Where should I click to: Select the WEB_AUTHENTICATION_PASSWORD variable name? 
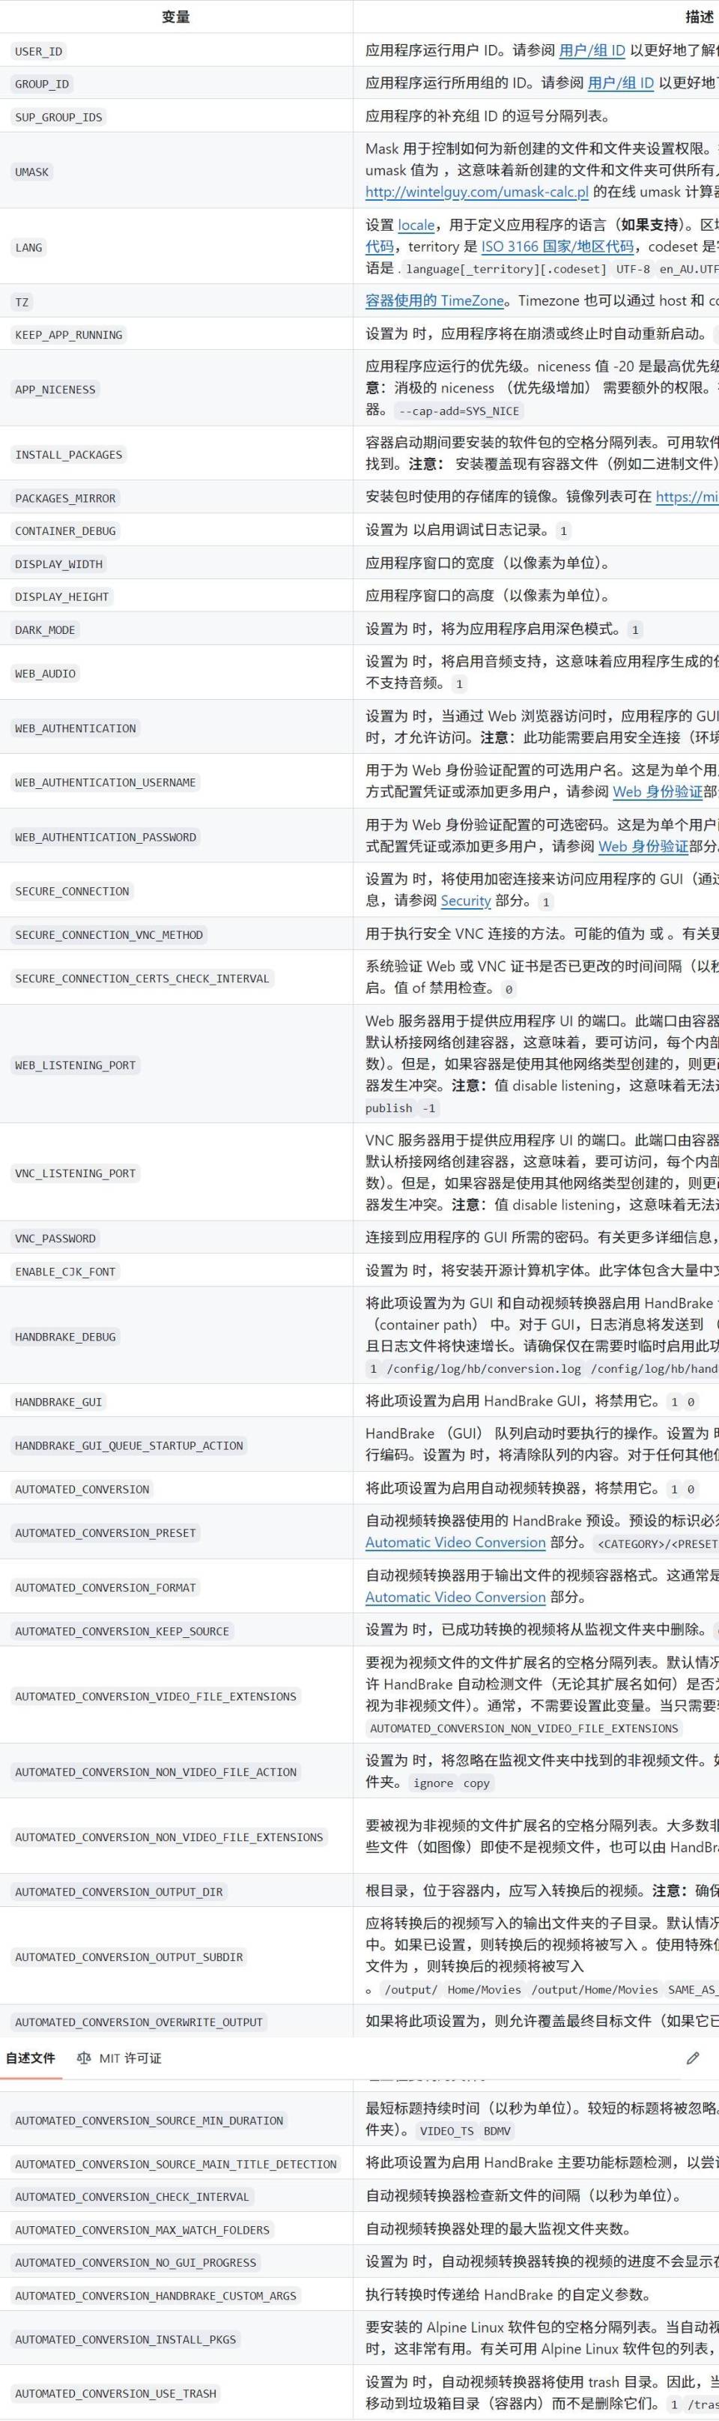[106, 836]
